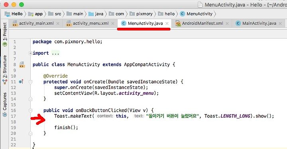This screenshot has width=287, height=149.
Task: Click fold end marker at line 20
Action: 30,134
